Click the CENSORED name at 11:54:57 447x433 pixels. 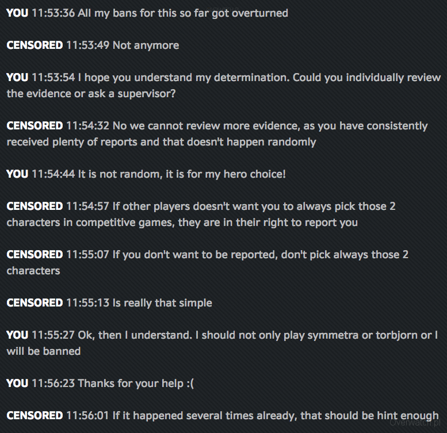35,206
